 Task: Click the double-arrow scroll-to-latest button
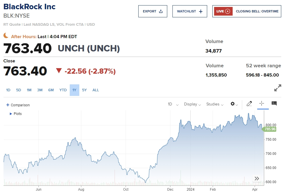[x=257, y=179]
